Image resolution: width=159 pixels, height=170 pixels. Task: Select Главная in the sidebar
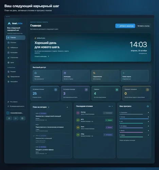[16, 37]
